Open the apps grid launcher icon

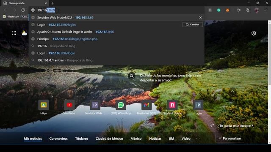point(14,33)
